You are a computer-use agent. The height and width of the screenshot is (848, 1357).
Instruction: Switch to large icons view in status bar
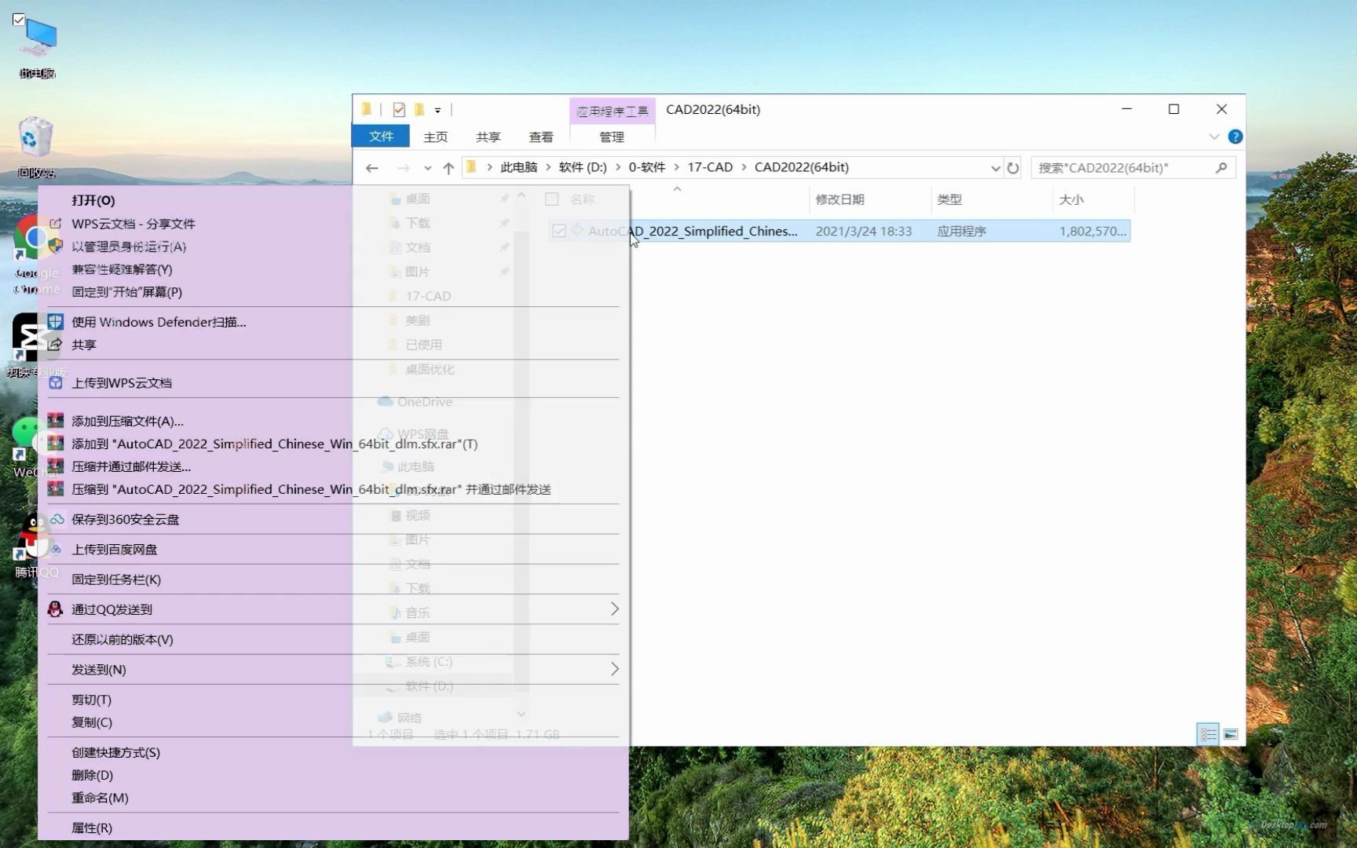(1231, 734)
